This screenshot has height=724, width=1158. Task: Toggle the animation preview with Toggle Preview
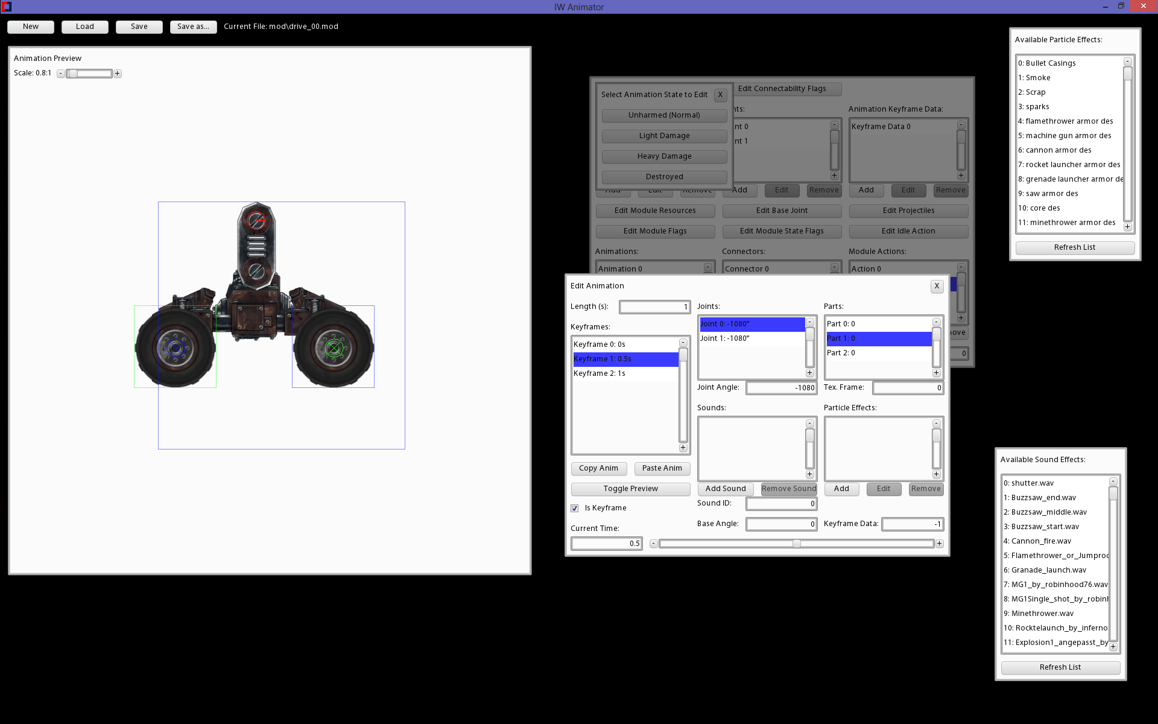click(x=630, y=489)
